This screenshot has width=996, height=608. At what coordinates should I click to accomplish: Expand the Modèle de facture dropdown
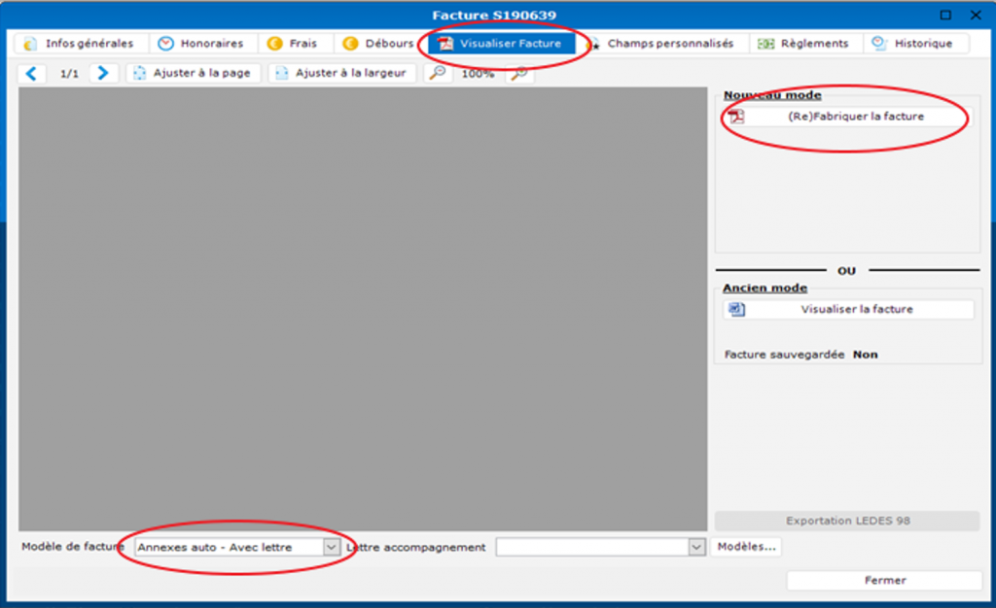pyautogui.click(x=331, y=548)
